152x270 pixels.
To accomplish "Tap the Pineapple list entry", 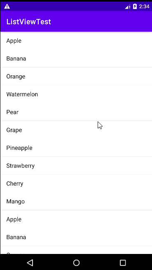I will tap(76, 148).
